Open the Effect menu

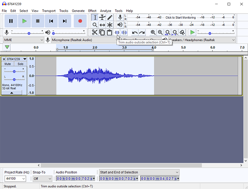point(92,11)
